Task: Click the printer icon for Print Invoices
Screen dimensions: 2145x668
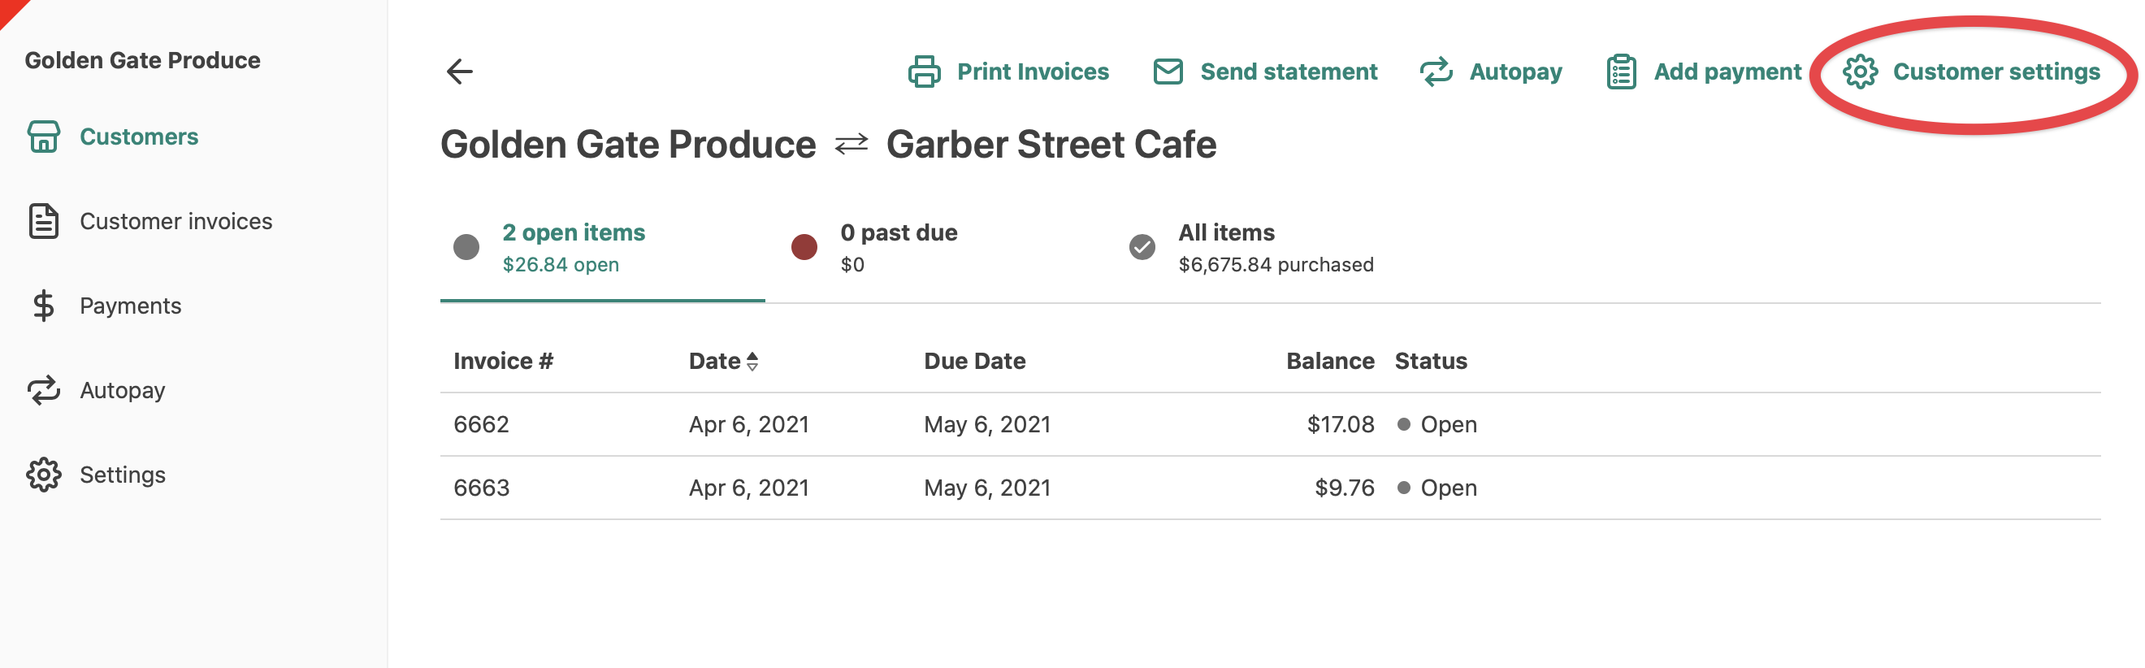Action: tap(924, 72)
